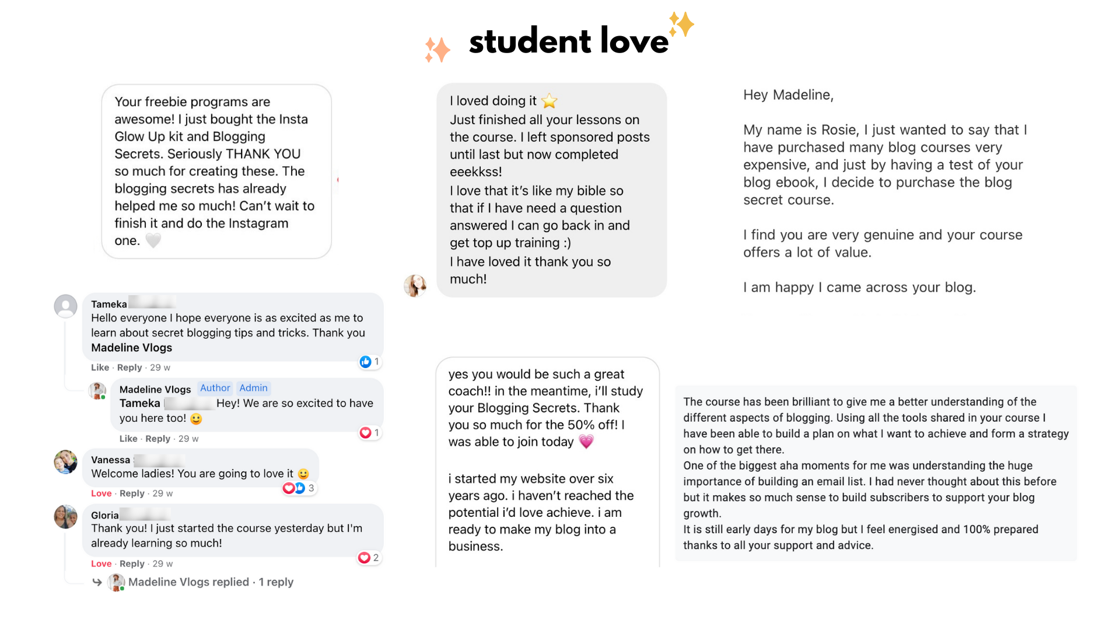This screenshot has height=630, width=1120.
Task: Reply to Gloria's comment
Action: coord(132,563)
